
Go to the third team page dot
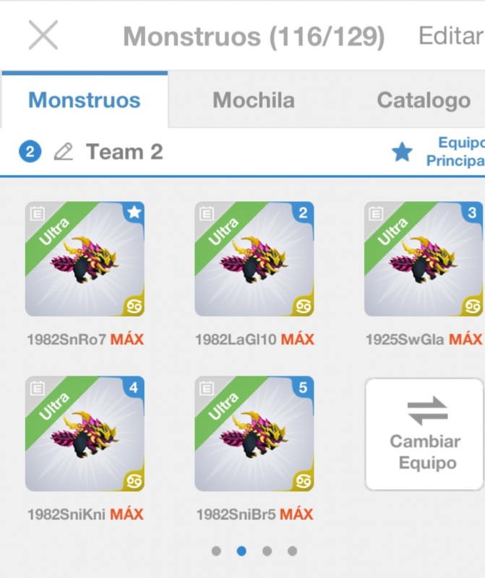267,551
